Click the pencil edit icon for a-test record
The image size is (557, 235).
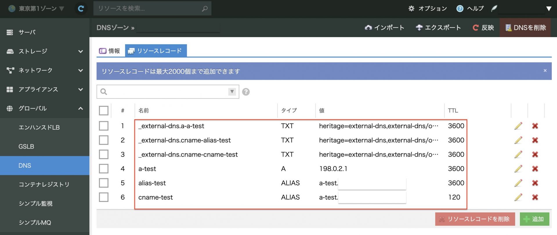click(518, 169)
